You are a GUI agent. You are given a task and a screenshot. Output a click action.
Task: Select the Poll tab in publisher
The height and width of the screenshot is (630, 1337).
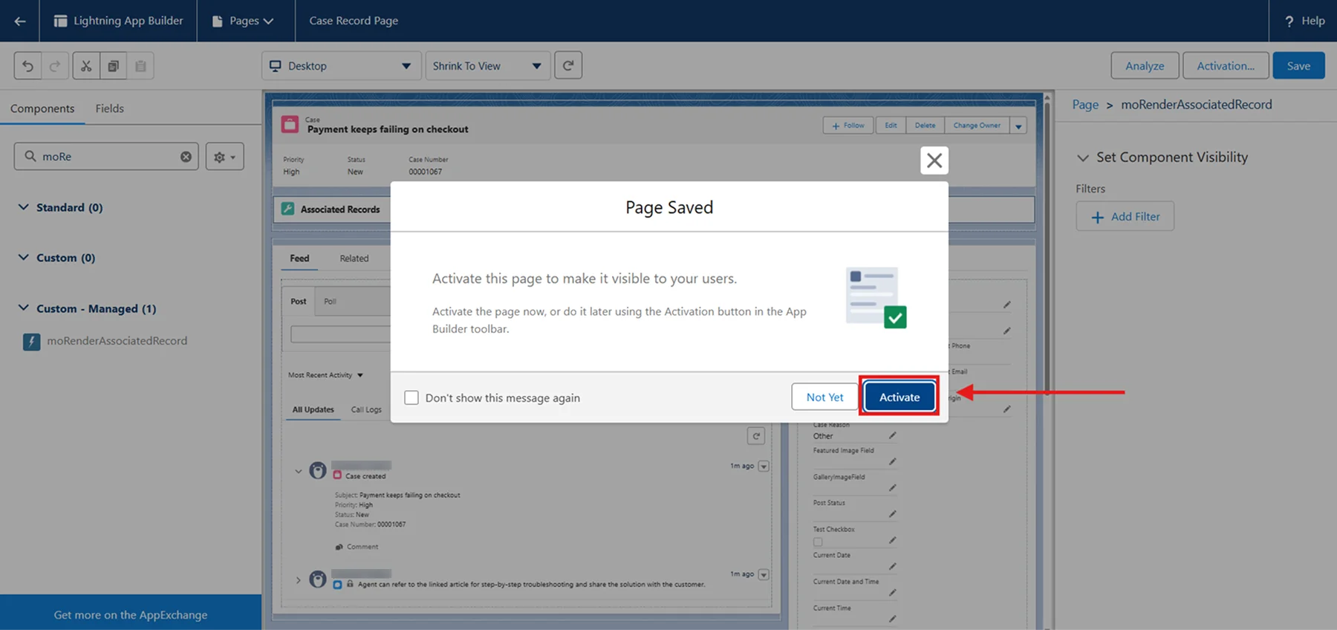tap(330, 302)
